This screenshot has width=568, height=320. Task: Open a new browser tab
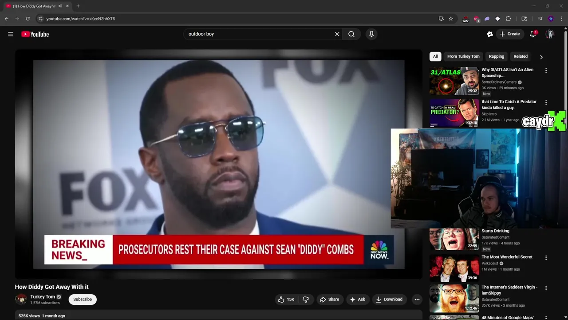(78, 6)
